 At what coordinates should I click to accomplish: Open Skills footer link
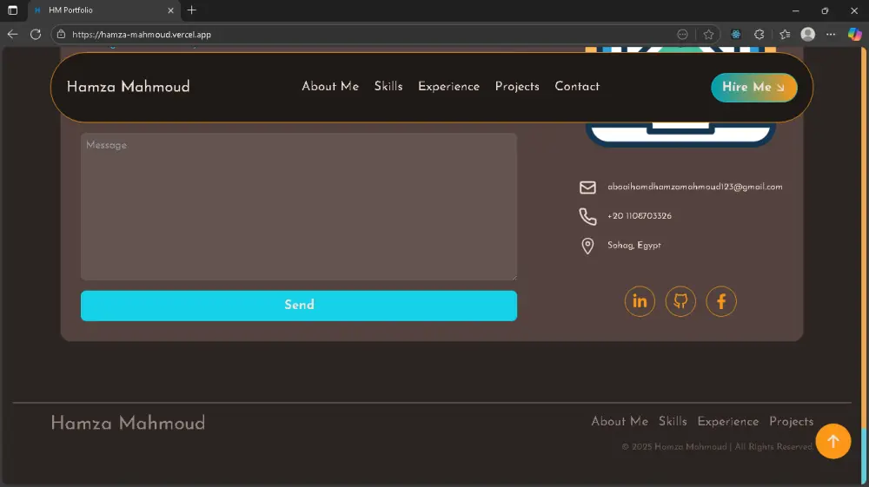tap(673, 422)
